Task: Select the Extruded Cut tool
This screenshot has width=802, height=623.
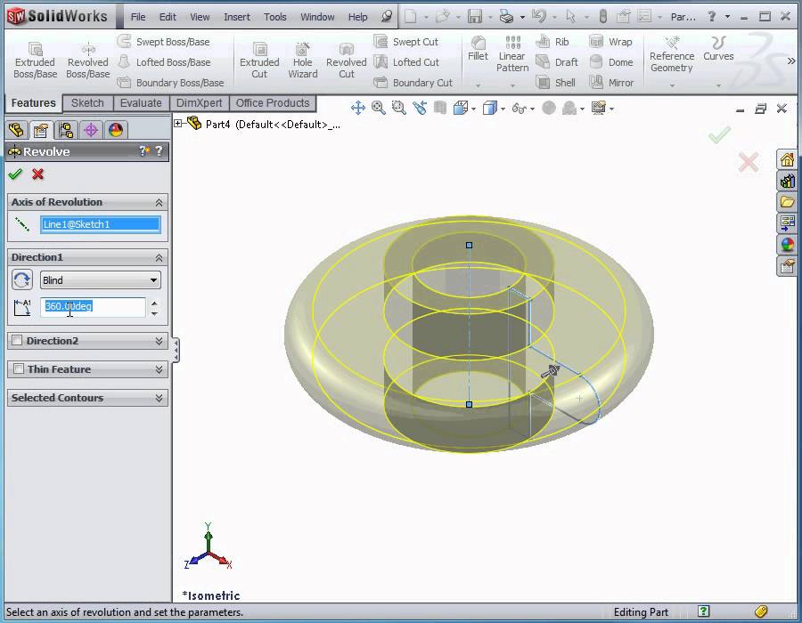Action: (259, 61)
